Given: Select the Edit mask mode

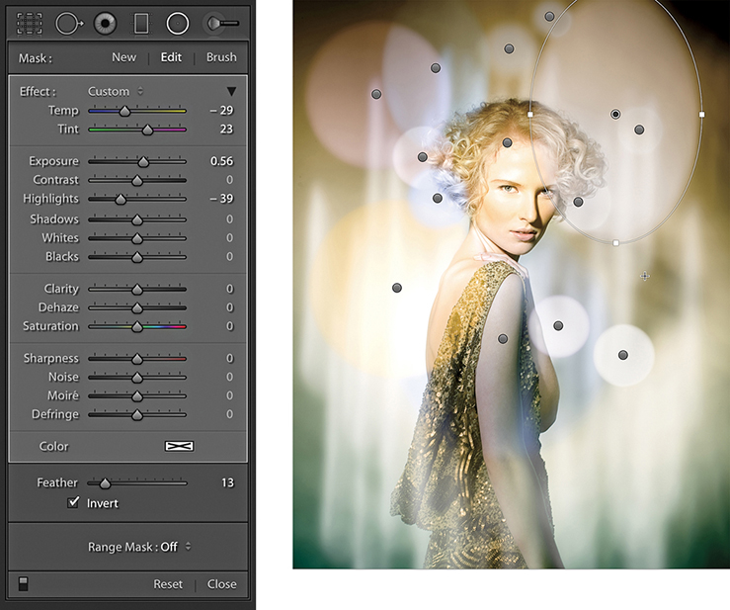Looking at the screenshot, I should (171, 57).
